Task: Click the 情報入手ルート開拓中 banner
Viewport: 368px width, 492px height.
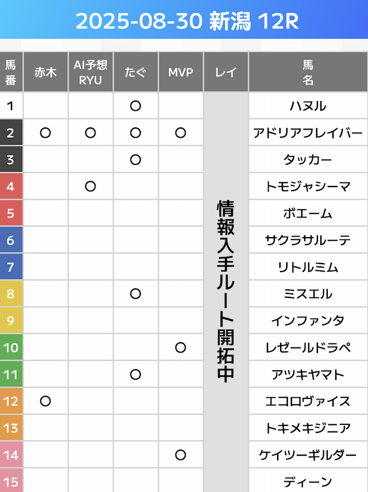Action: (x=225, y=292)
